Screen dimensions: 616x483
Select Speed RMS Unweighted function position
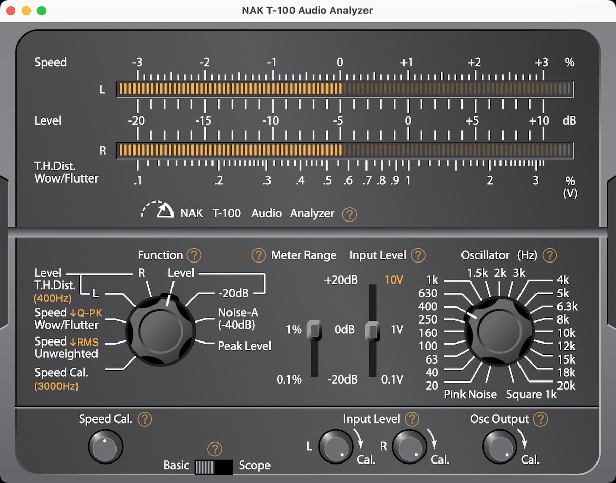[x=66, y=348]
